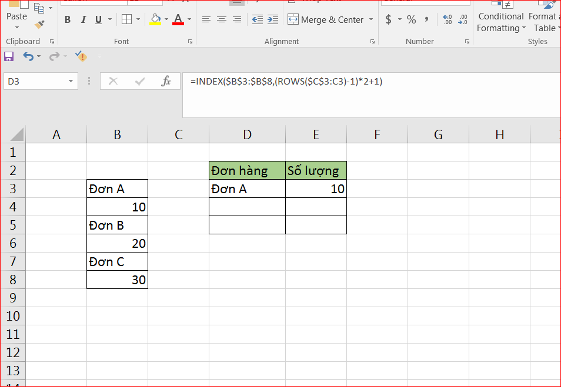This screenshot has width=561, height=387.
Task: Select column D header
Action: pos(247,134)
